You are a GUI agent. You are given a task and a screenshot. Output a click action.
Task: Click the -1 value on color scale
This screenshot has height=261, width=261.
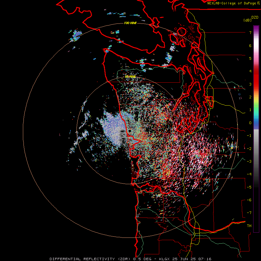click(249, 136)
